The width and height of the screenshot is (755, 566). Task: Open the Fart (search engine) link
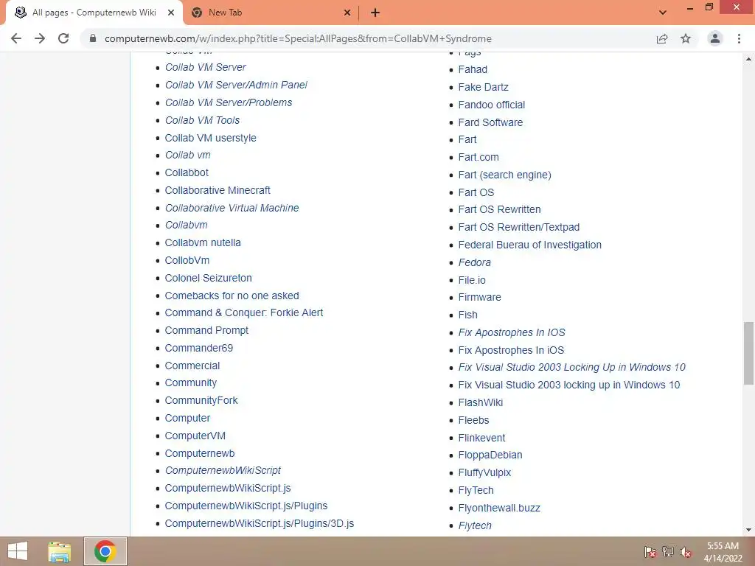coord(504,175)
